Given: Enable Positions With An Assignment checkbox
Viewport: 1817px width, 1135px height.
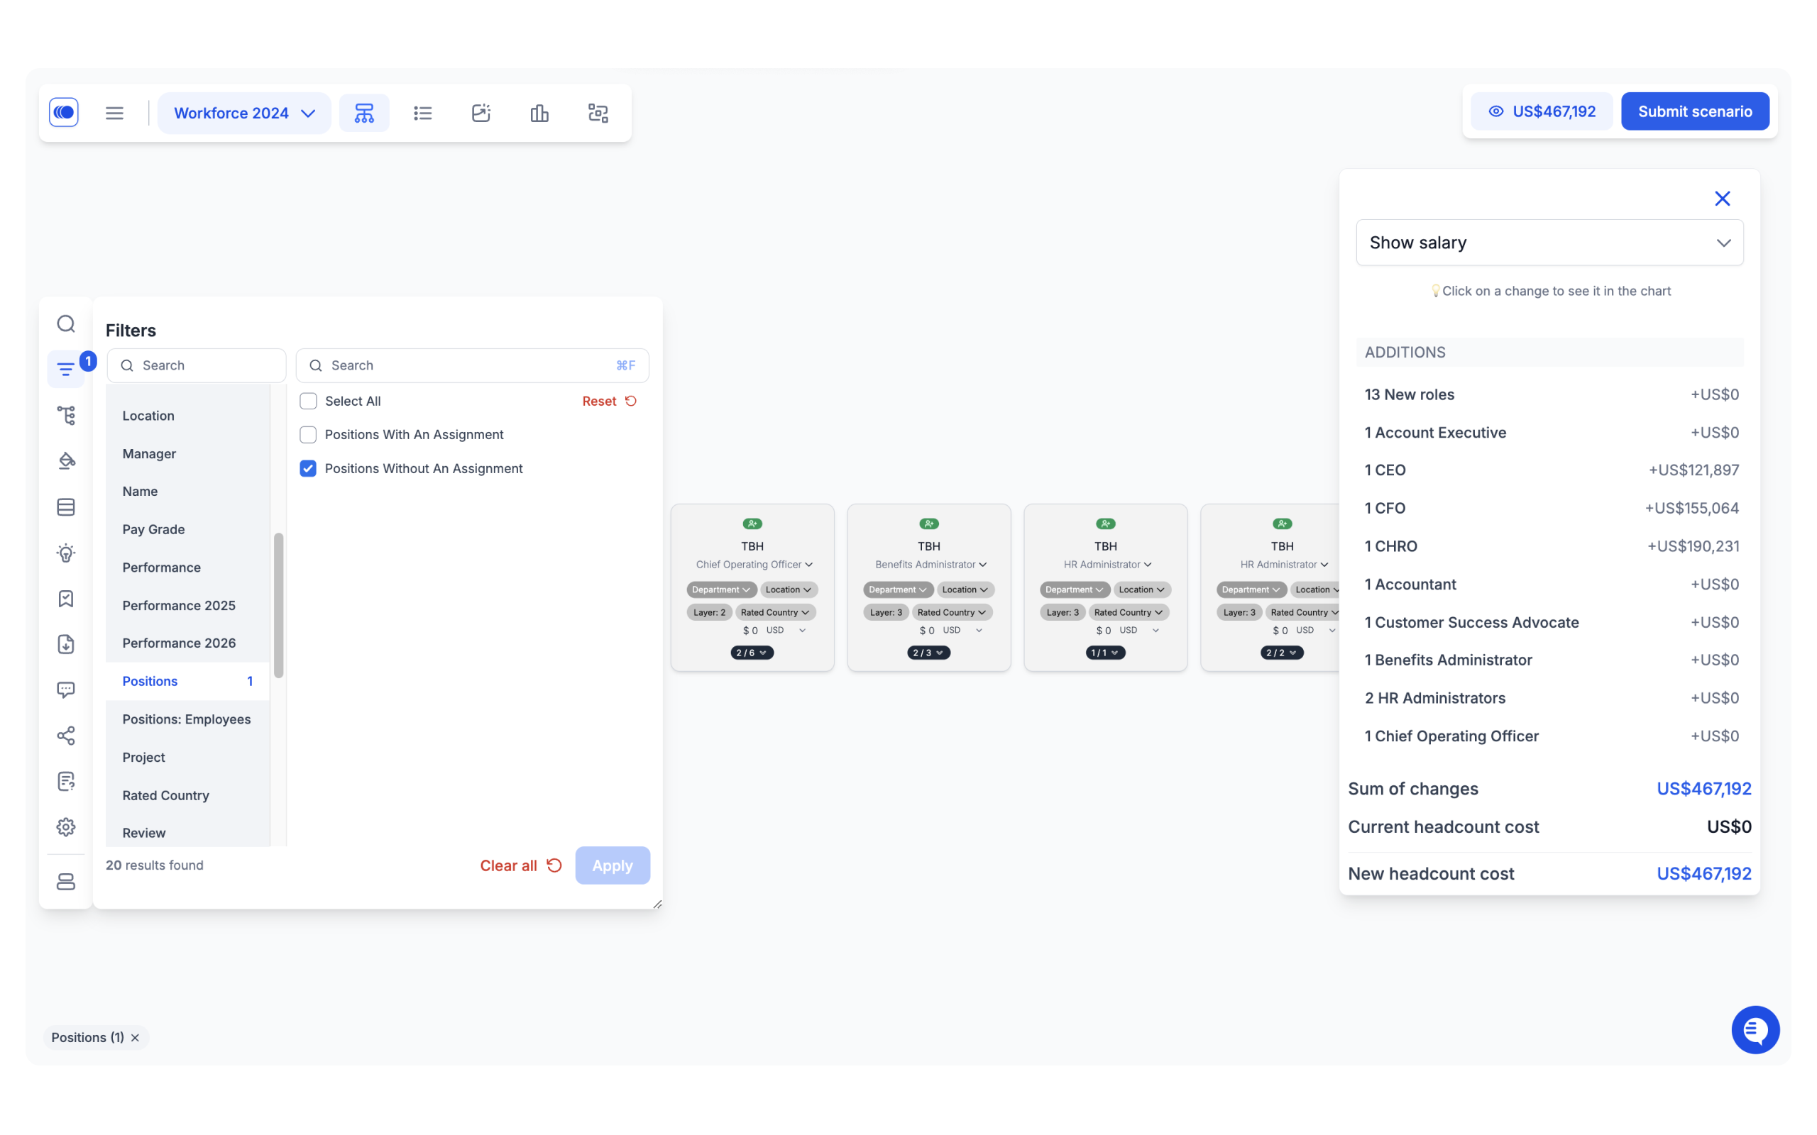Looking at the screenshot, I should tap(309, 434).
